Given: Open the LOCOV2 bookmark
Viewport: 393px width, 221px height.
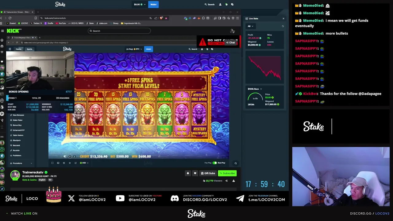Looking at the screenshot, I should [x=23, y=23].
